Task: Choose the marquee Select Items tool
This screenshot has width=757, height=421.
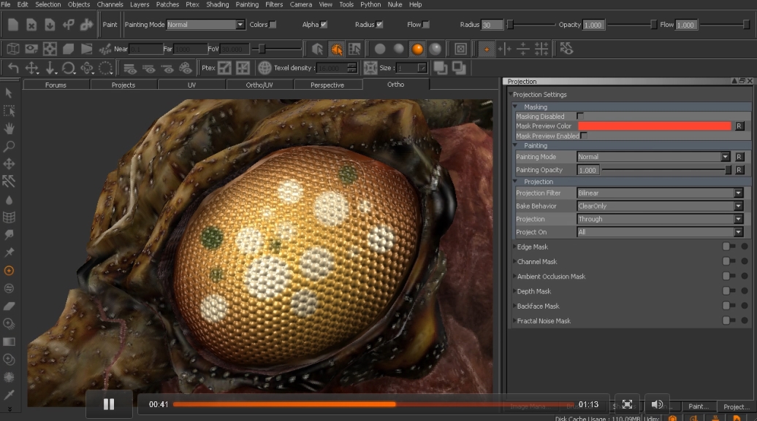Action: [9, 110]
